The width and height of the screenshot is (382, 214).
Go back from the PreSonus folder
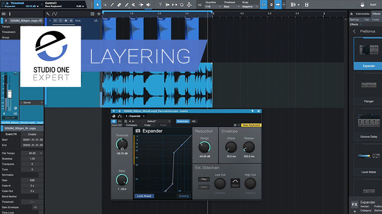354,32
